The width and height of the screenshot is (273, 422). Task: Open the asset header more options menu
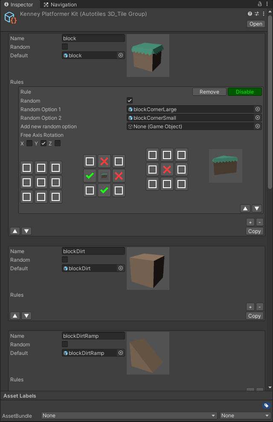tap(264, 14)
